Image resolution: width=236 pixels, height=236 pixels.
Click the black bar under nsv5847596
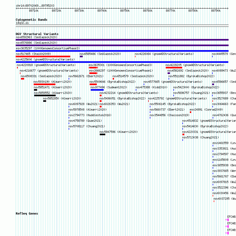click(103, 134)
